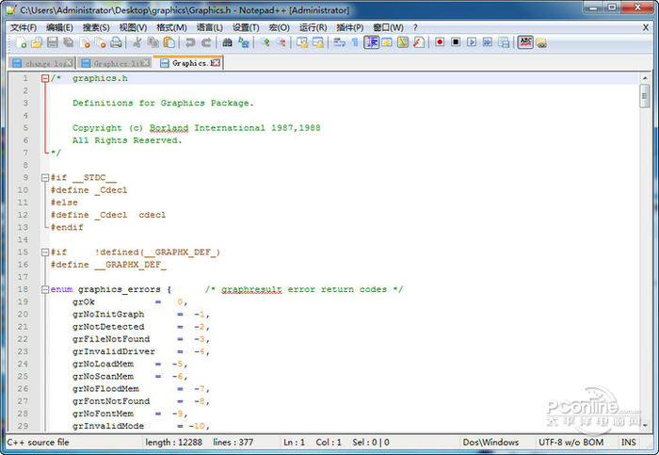Open Find with the binoculars icon
The width and height of the screenshot is (659, 455).
(x=228, y=43)
